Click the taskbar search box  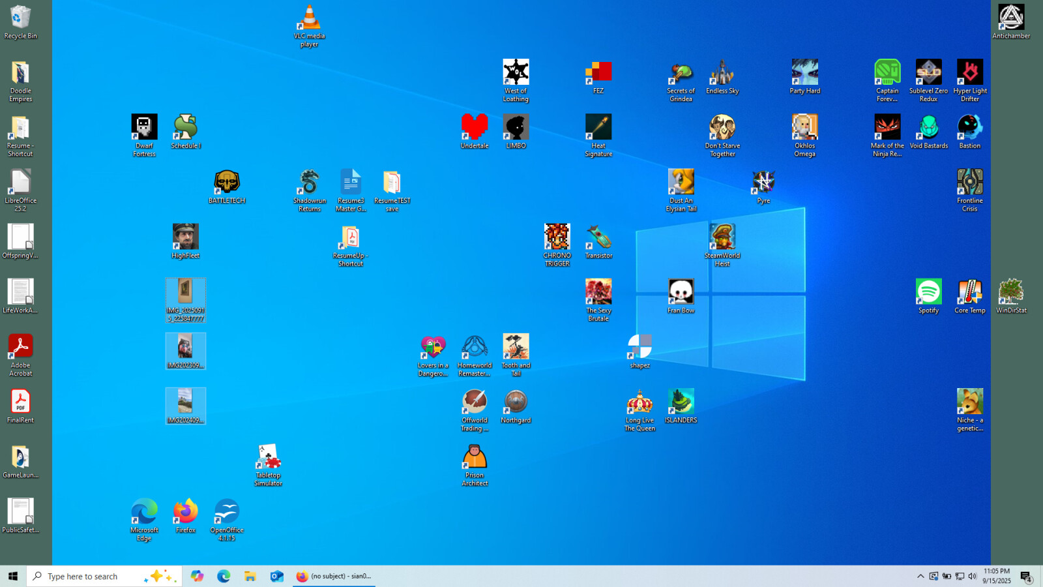coord(85,576)
